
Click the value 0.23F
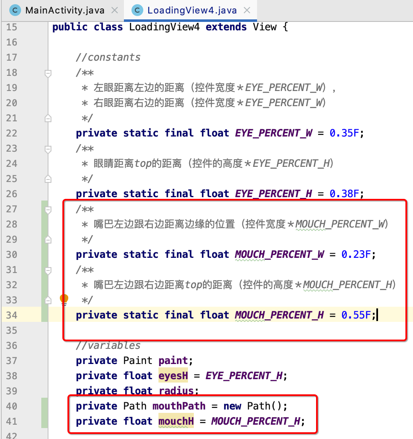pyautogui.click(x=356, y=254)
